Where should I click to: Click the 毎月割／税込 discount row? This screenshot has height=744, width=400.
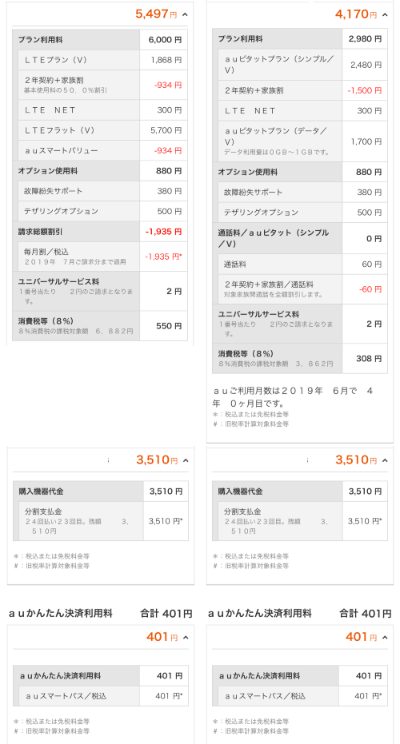[x=103, y=257]
